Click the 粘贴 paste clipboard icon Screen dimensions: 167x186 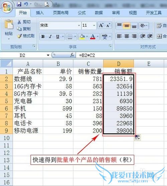9,25
